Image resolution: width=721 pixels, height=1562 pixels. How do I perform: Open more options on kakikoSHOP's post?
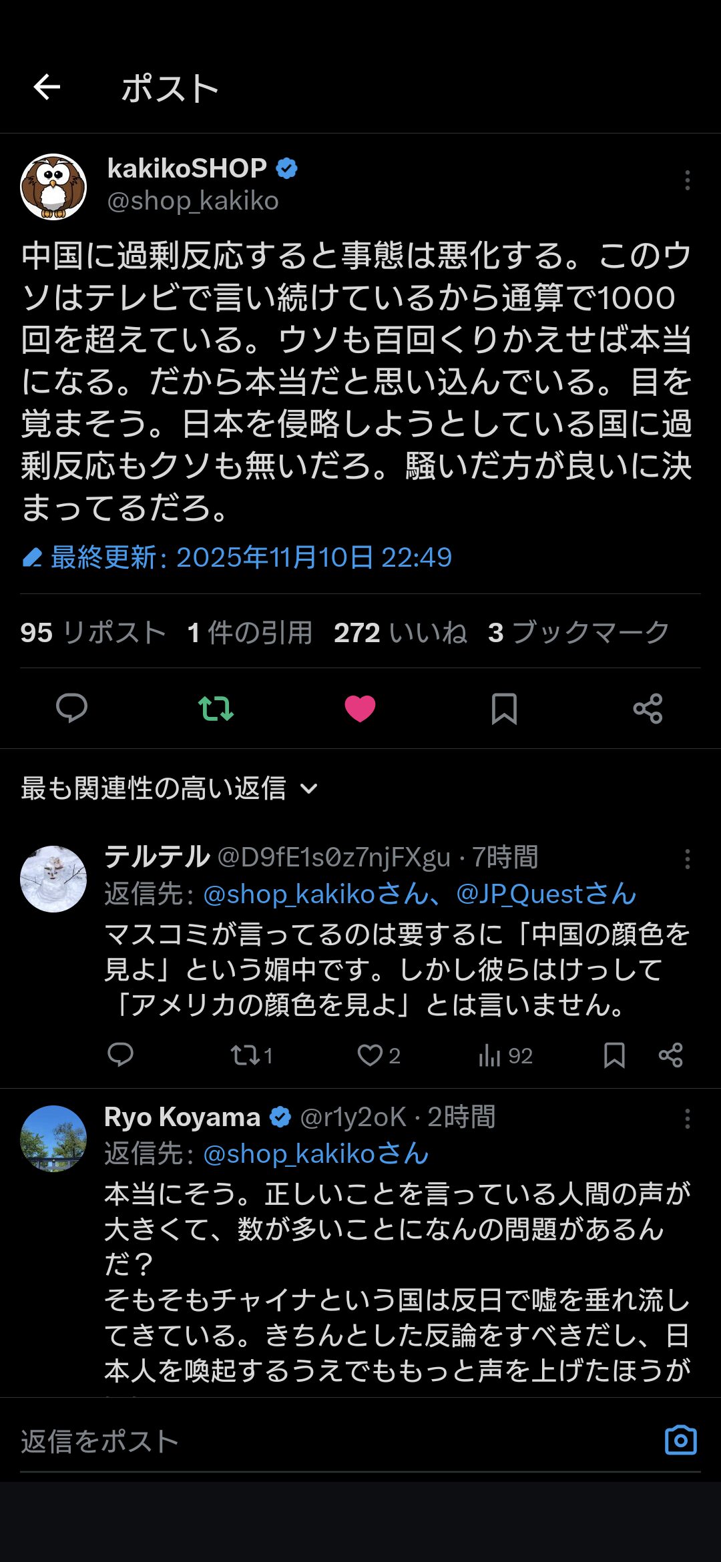[x=687, y=180]
